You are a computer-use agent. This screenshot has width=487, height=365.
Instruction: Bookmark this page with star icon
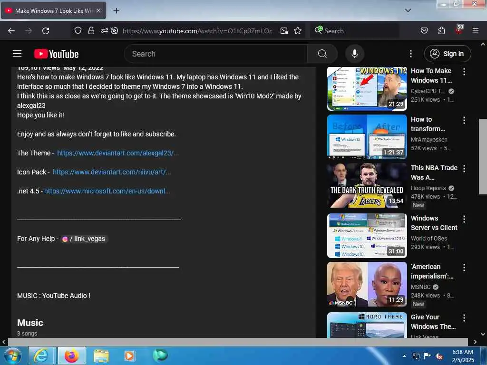coord(298,31)
